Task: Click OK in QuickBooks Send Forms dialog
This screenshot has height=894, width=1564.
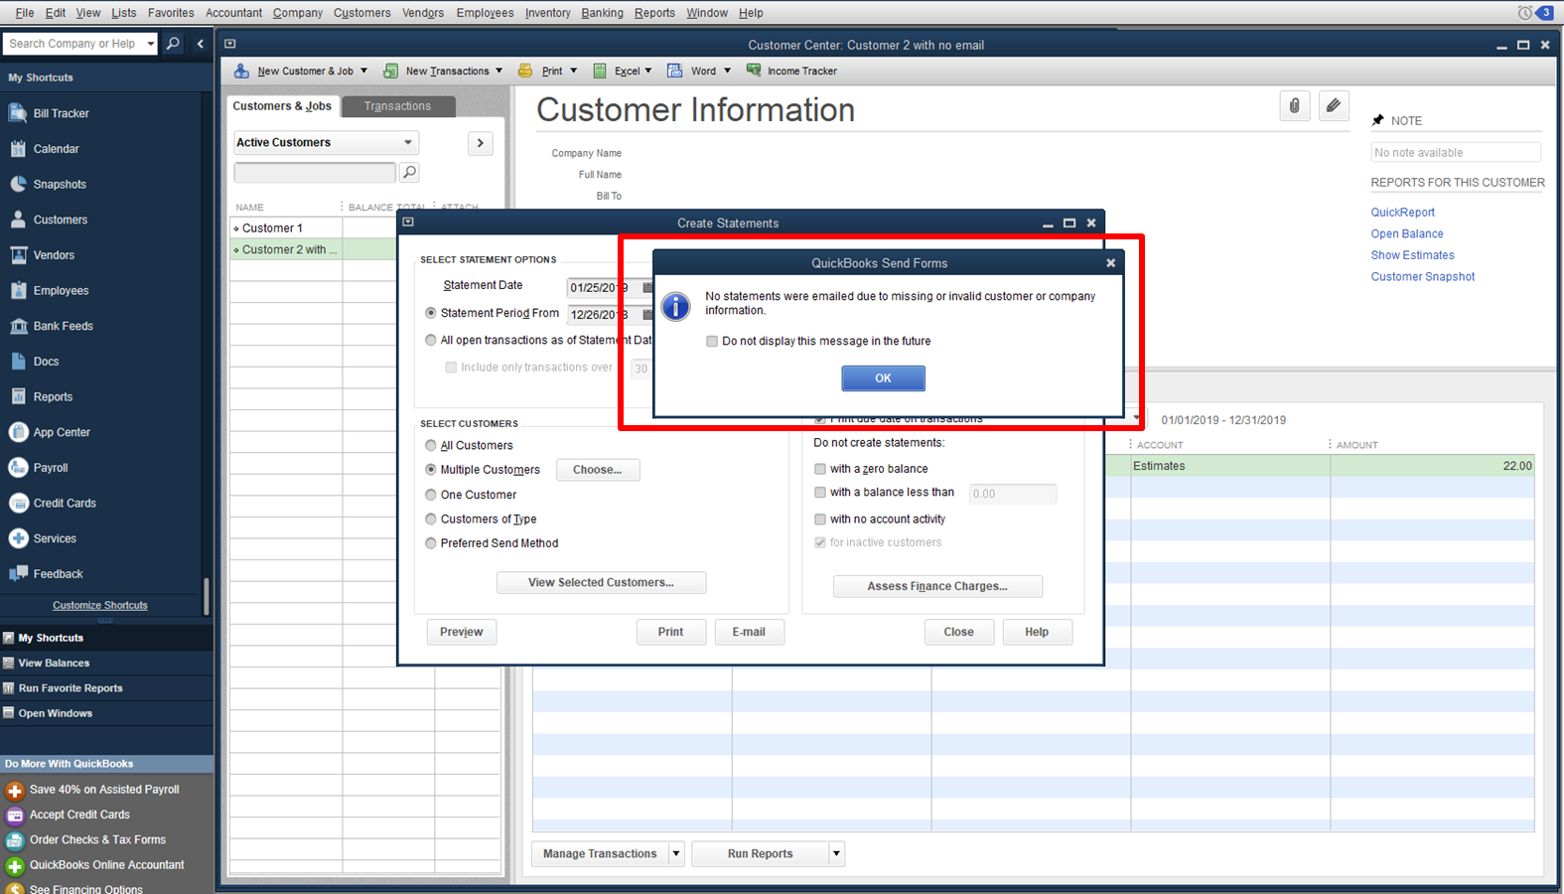Action: pos(883,378)
